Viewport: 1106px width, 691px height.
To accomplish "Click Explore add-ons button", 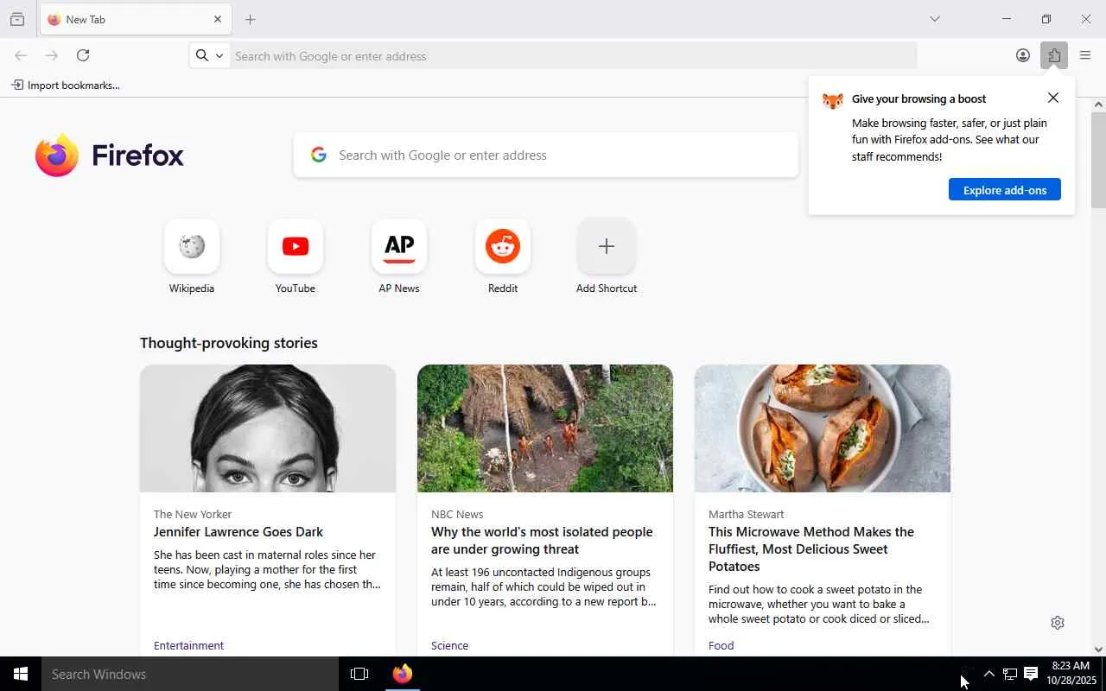I will 1005,190.
